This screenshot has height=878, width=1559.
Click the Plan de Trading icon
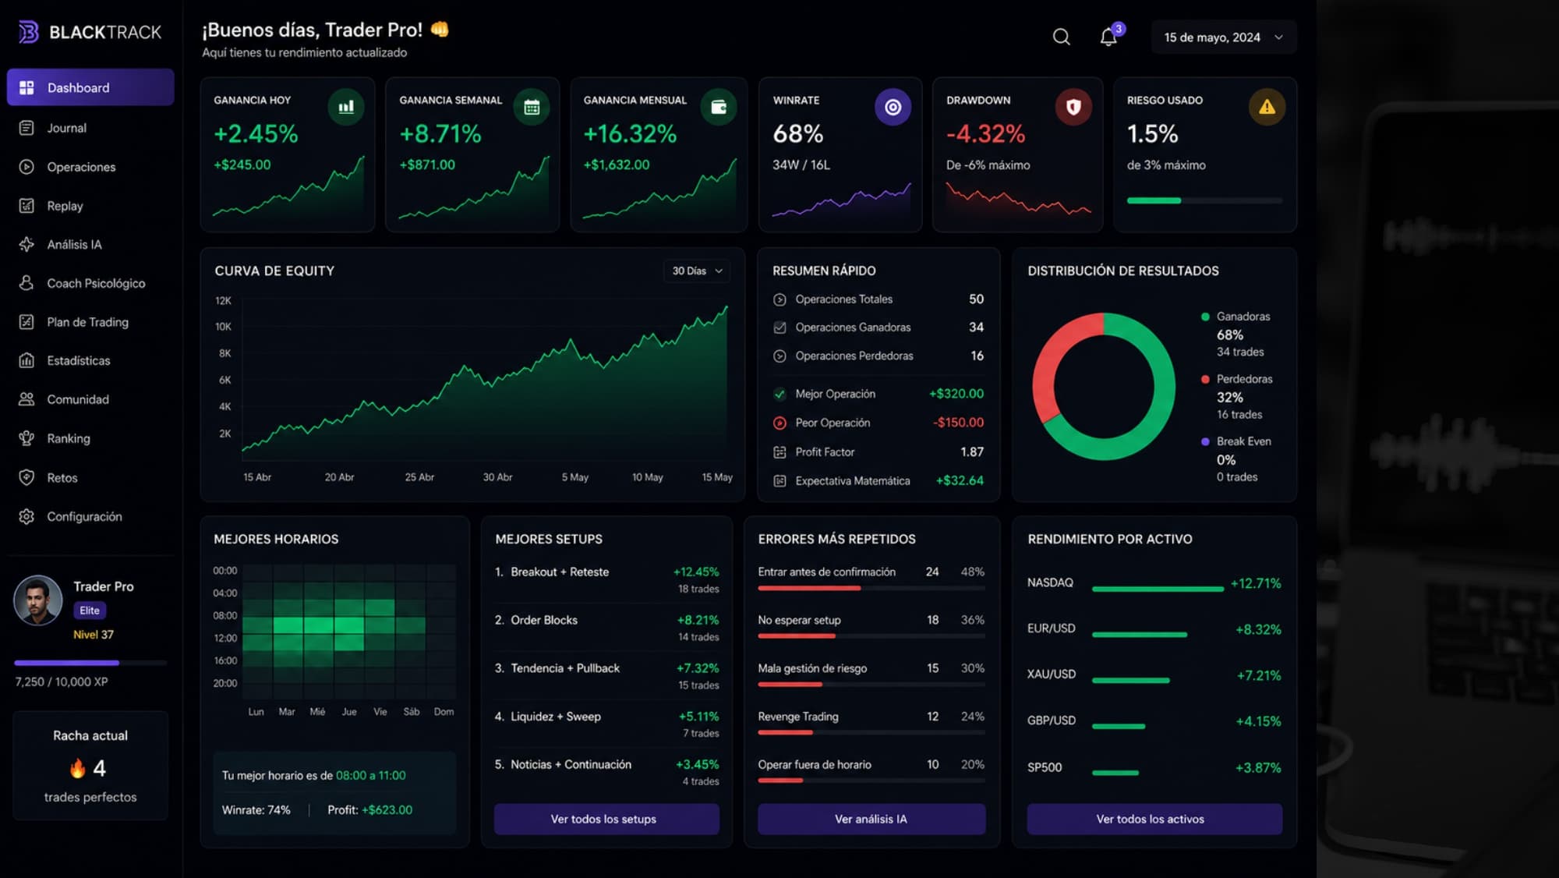tap(27, 322)
